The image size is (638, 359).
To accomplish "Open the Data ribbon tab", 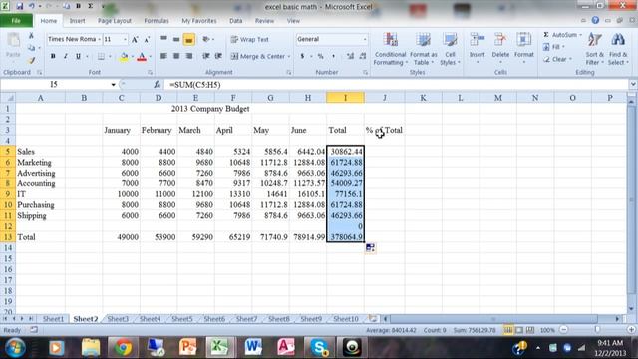I will coord(235,20).
